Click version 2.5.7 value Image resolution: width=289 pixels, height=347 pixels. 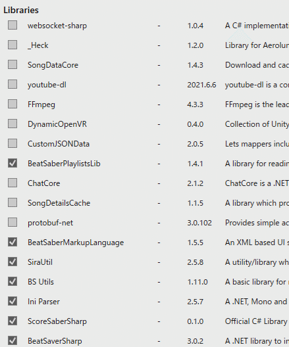click(196, 302)
